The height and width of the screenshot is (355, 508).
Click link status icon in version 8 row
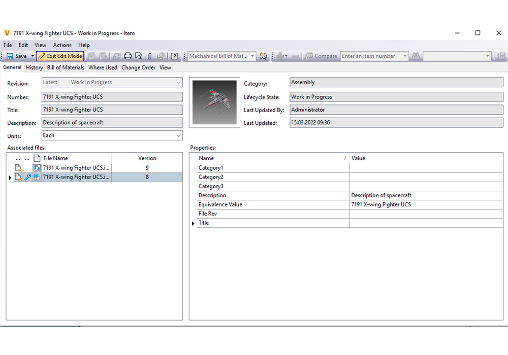coord(18,177)
